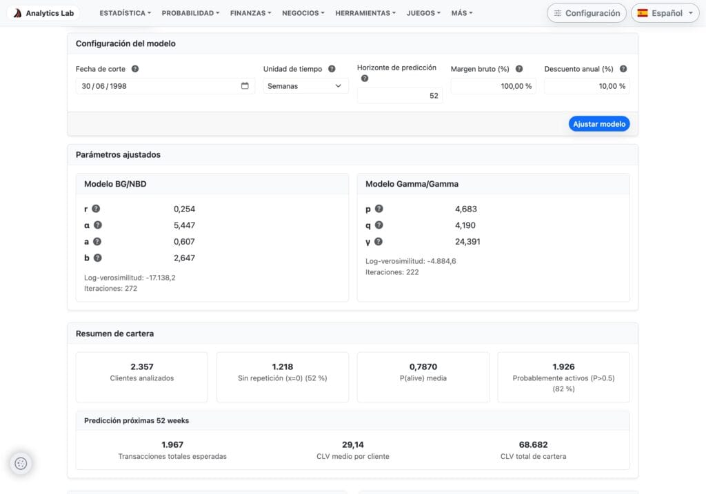706x494 pixels.
Task: Open the ESTADÍSTICA menu
Action: click(x=125, y=13)
